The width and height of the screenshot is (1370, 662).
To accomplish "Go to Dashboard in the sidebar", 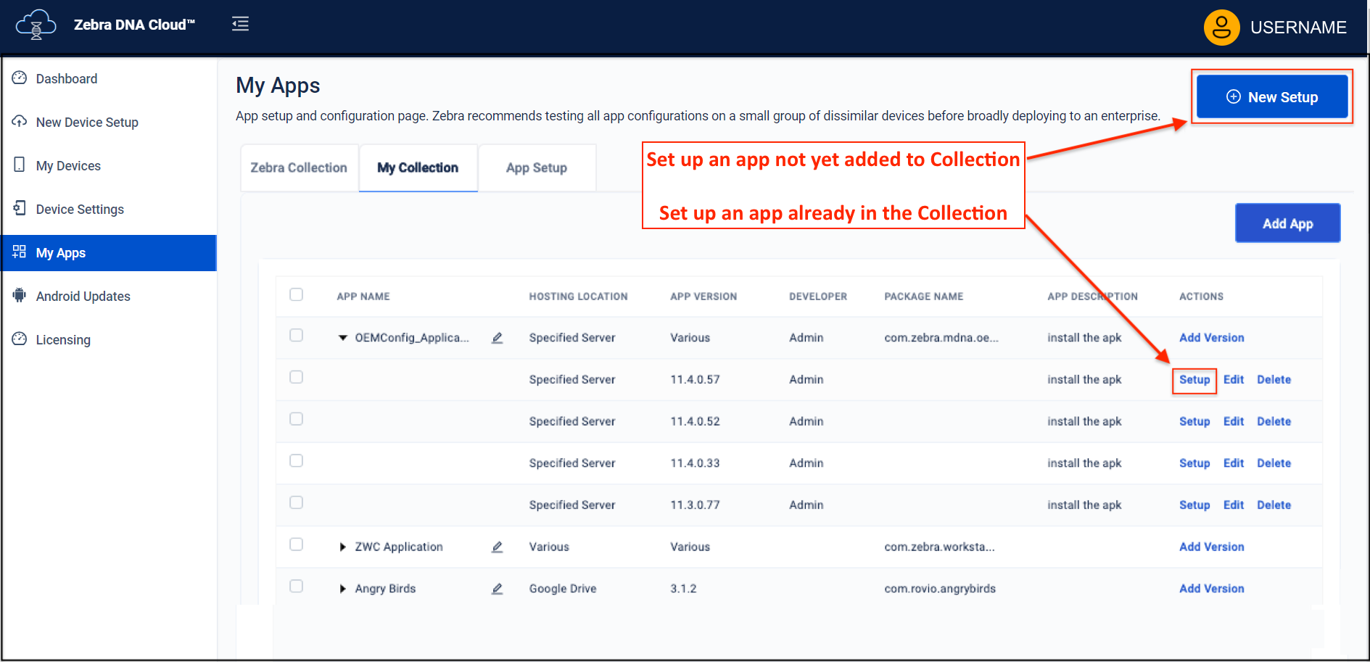I will click(x=66, y=79).
